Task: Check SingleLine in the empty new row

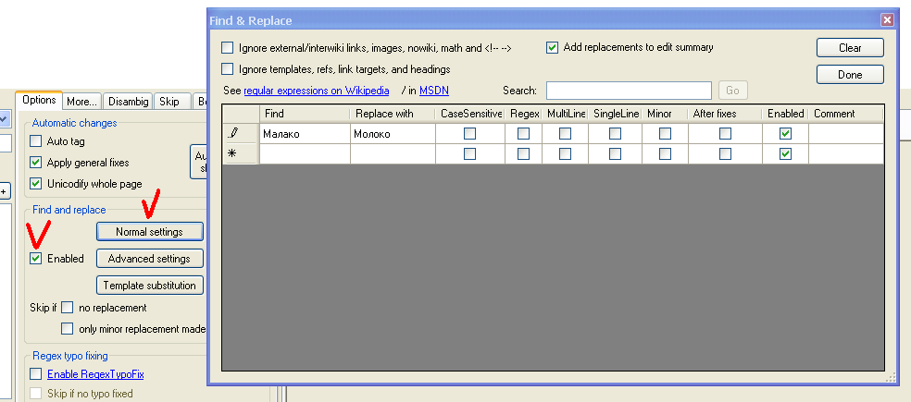Action: pos(615,153)
